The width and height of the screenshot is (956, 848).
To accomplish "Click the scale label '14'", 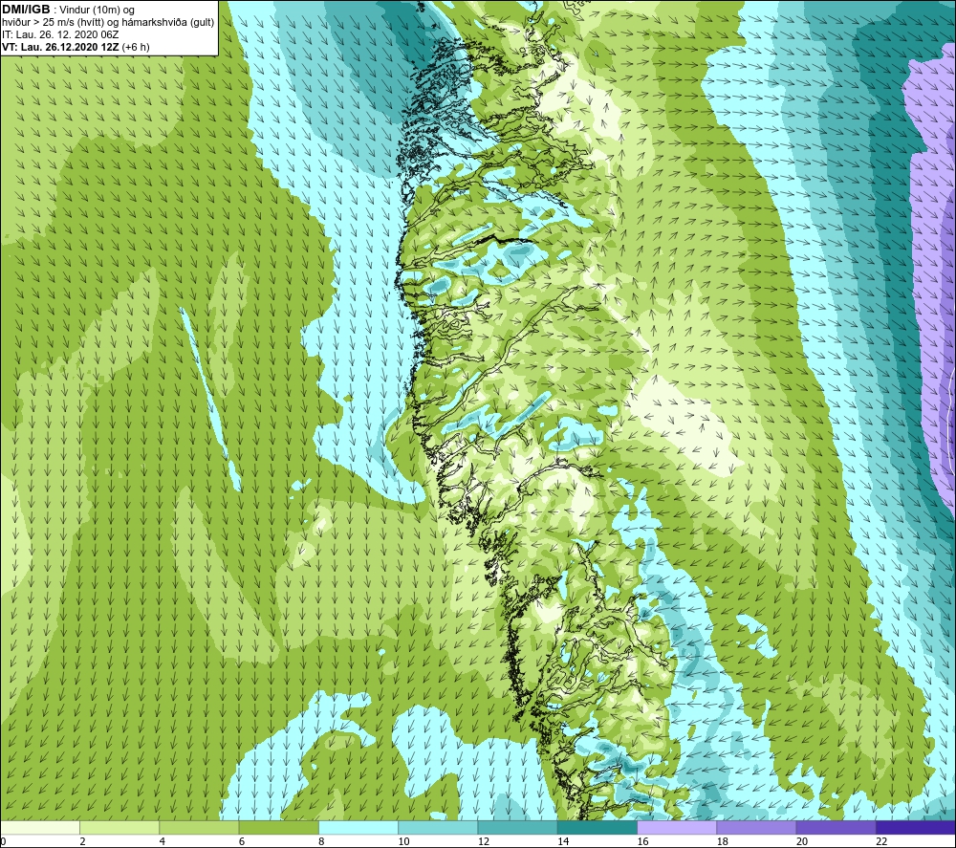I will 563,842.
